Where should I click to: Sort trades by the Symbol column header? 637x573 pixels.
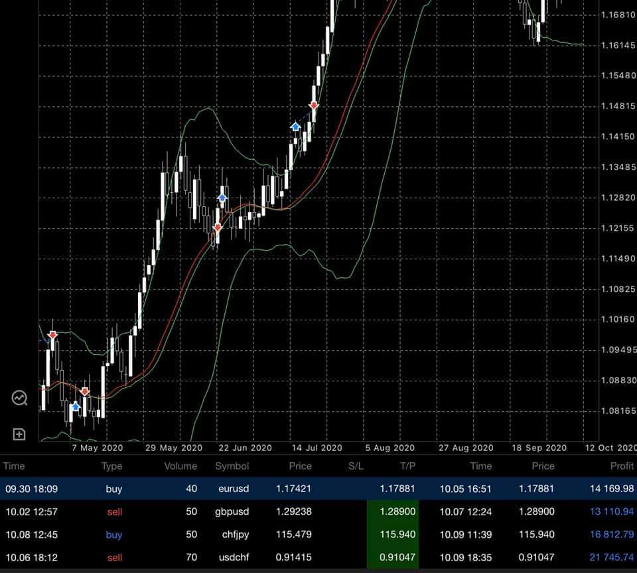coord(232,466)
